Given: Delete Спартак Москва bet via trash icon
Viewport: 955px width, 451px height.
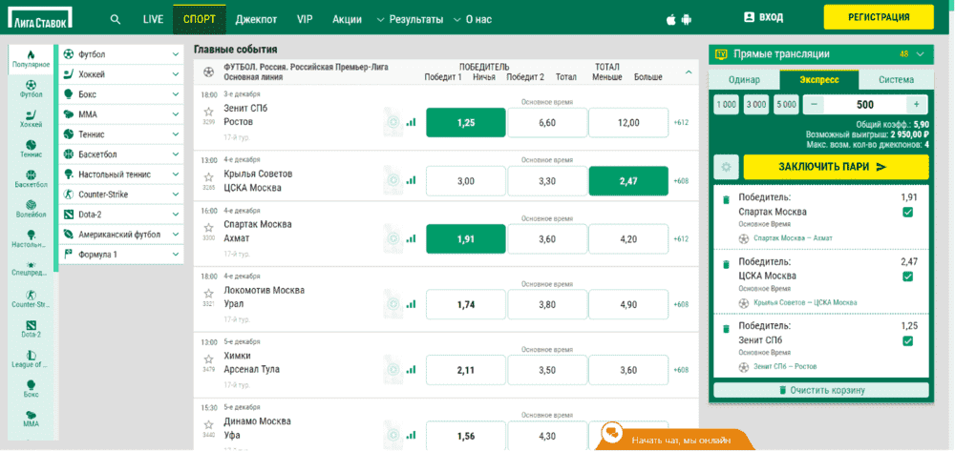Looking at the screenshot, I should 726,199.
